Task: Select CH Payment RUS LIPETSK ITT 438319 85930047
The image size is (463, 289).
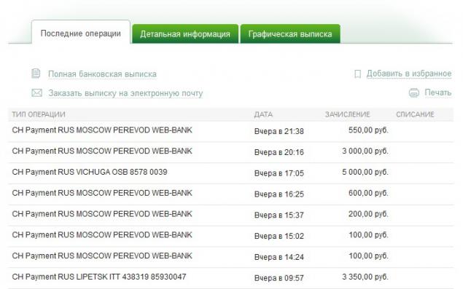Action: click(x=231, y=278)
